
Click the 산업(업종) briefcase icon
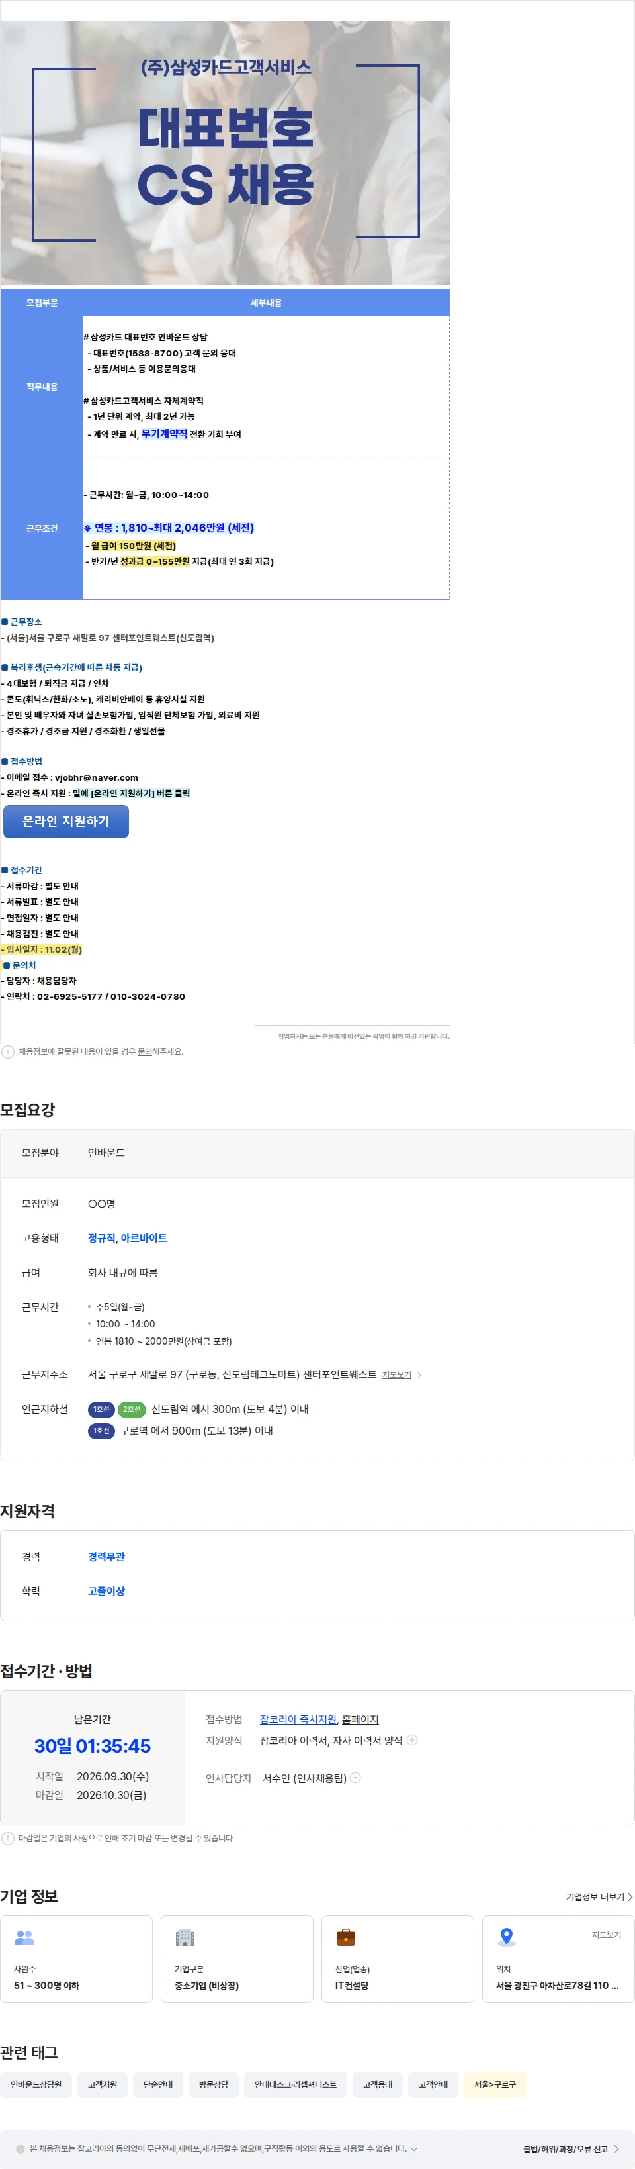click(346, 1937)
